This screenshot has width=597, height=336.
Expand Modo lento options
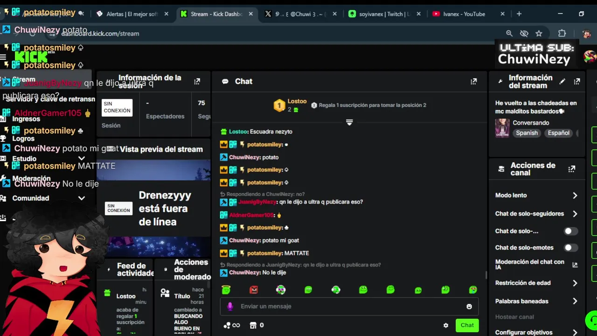click(575, 196)
